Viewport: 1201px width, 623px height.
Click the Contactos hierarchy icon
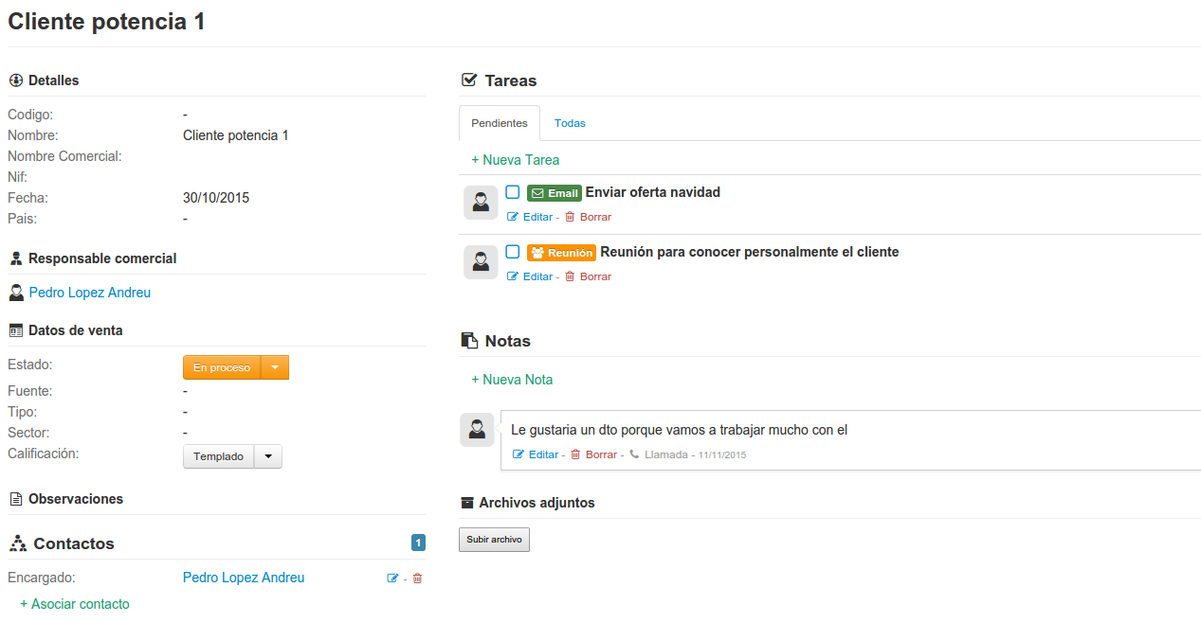[17, 543]
